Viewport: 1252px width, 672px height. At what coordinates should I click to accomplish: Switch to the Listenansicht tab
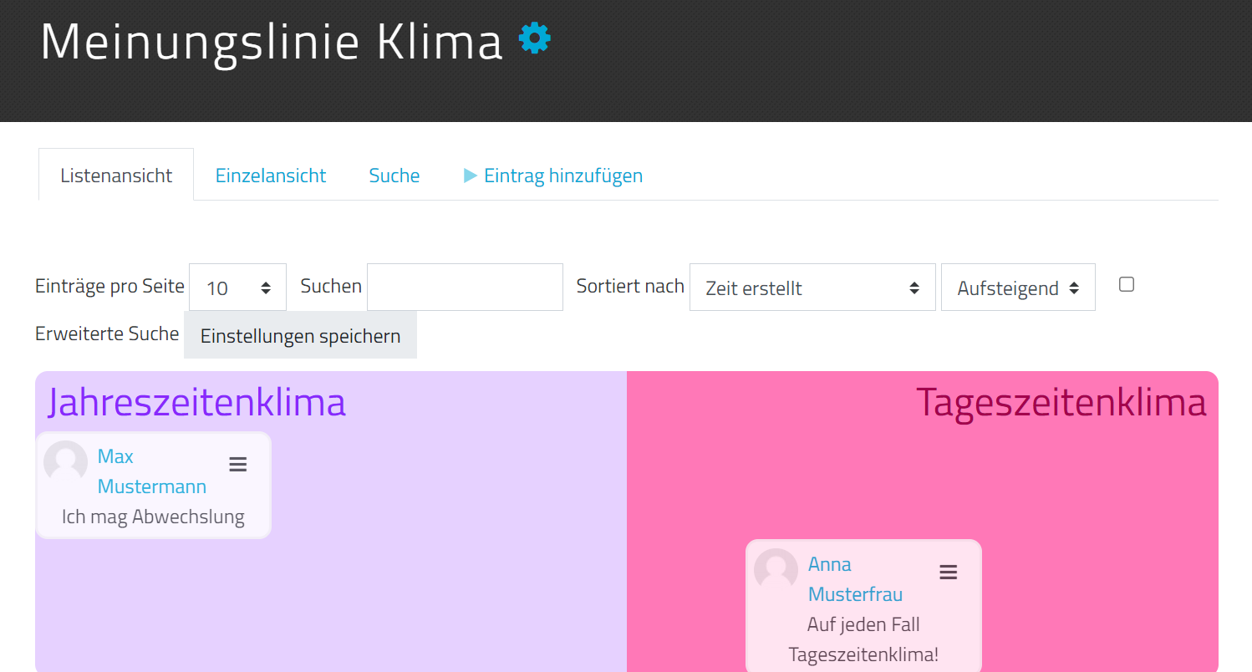[x=116, y=176]
